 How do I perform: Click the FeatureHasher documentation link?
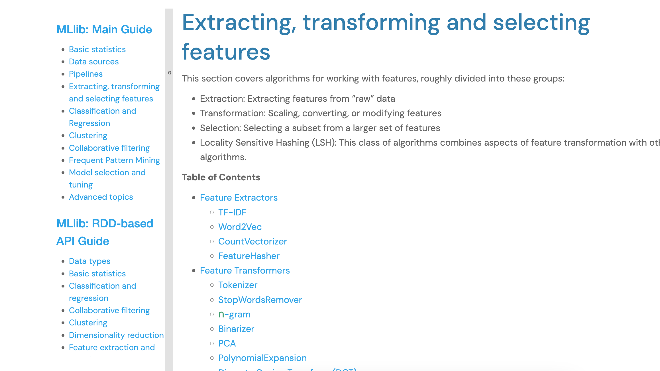(x=248, y=256)
